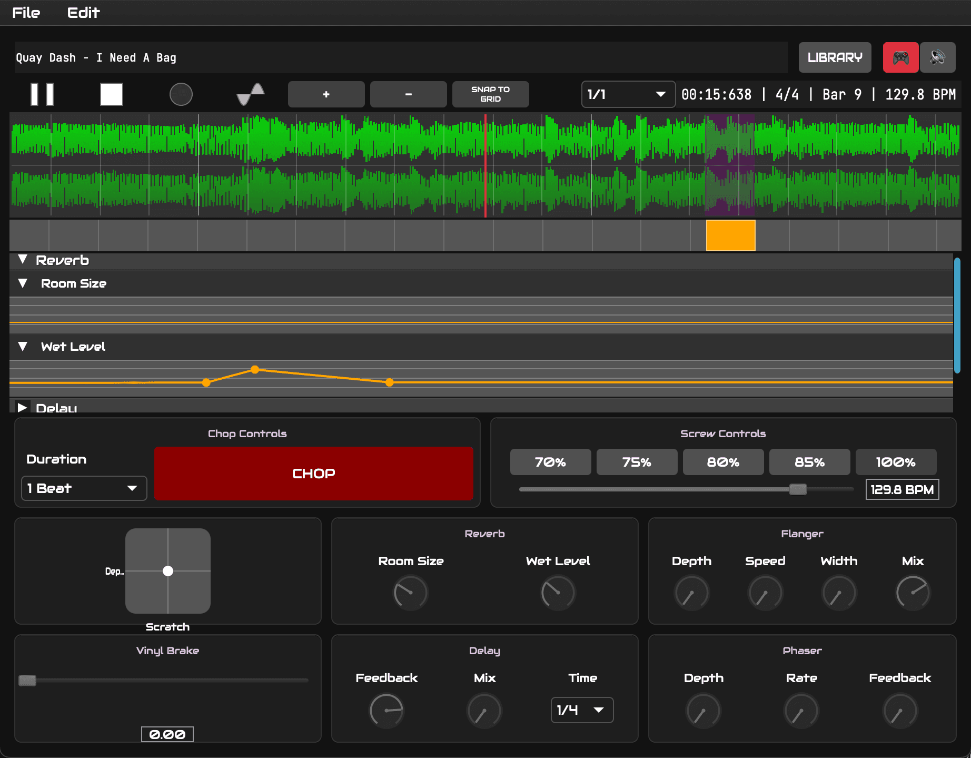This screenshot has width=971, height=758.
Task: Open the 1/1 grid division dropdown
Action: [x=628, y=94]
